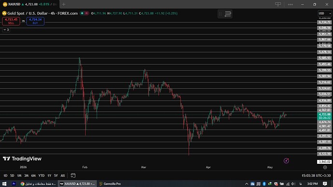This screenshot has width=333, height=187.
Task: Click the 5,307.94 price label
Action: [x=324, y=76]
